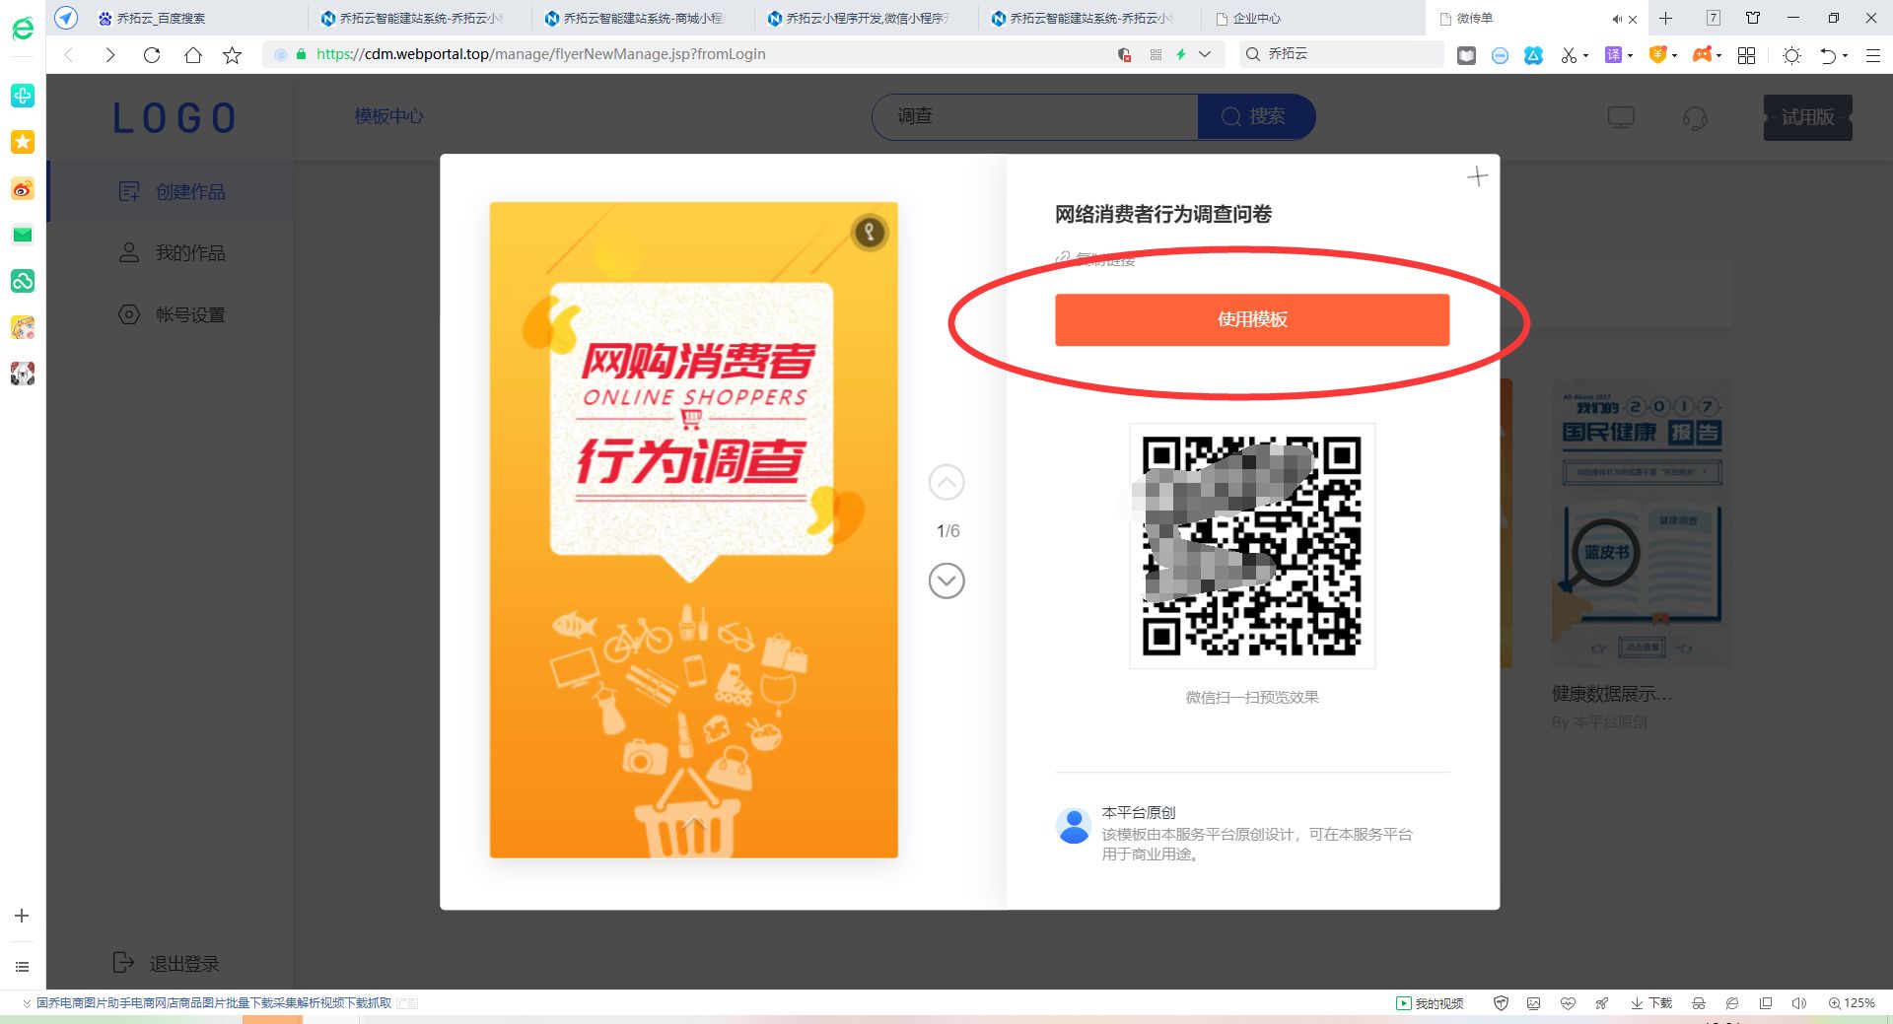The image size is (1893, 1024).
Task: Go to next template page arrow
Action: (x=946, y=580)
